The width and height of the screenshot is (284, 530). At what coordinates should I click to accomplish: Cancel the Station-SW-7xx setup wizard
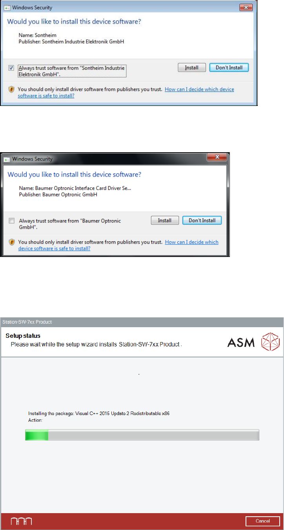point(262,521)
